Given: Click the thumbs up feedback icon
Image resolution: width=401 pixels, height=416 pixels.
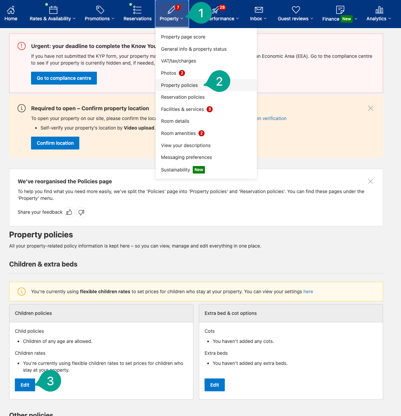Looking at the screenshot, I should pos(69,212).
